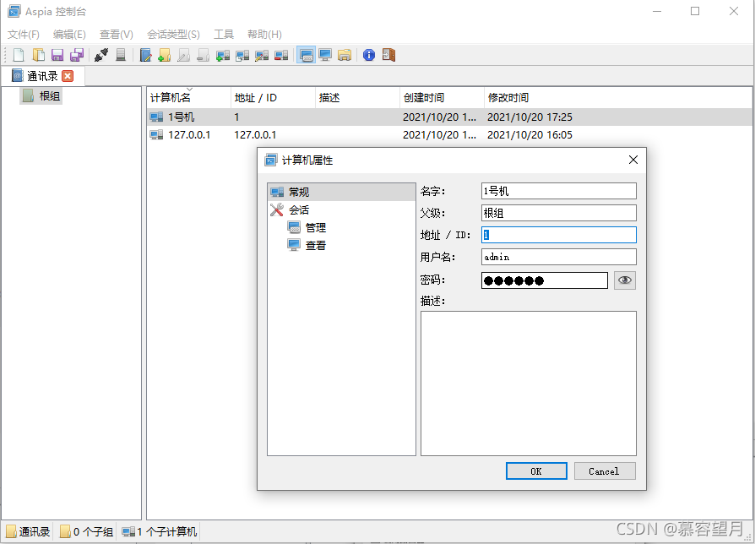The image size is (755, 544).
Task: Click the Open address book icon
Action: pos(38,56)
